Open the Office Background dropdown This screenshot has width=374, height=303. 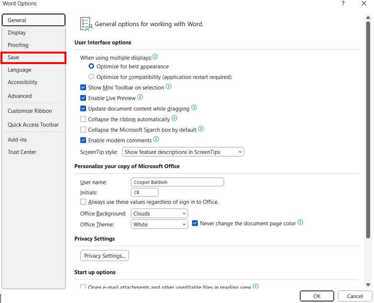tap(160, 214)
